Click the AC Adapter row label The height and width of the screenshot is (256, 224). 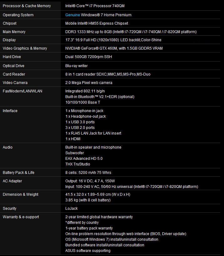(12, 181)
